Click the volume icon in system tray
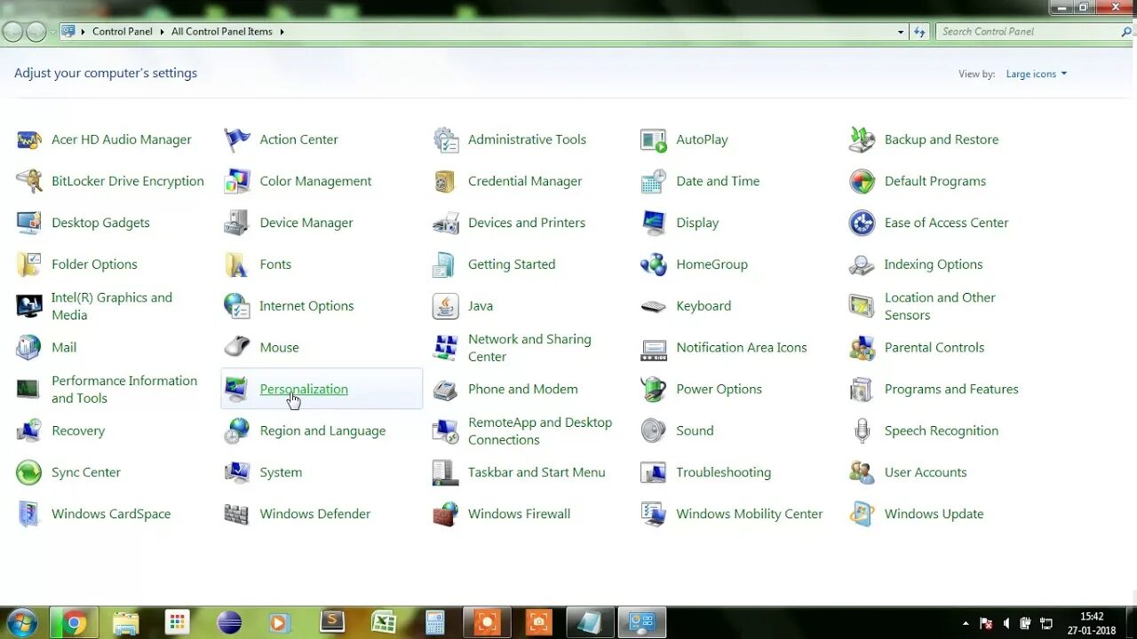 coord(1006,623)
